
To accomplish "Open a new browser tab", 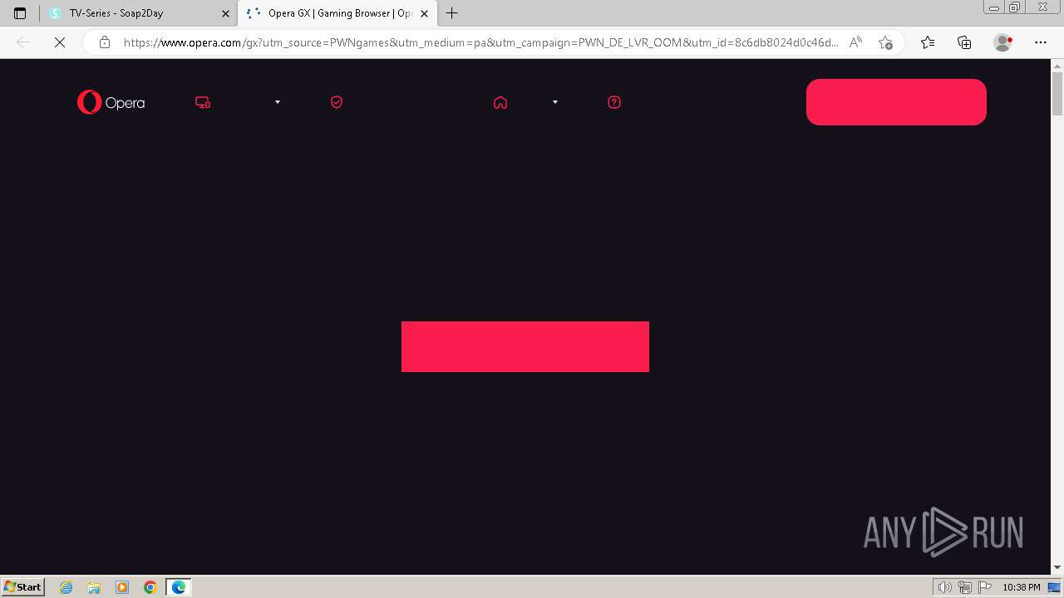I will point(452,13).
